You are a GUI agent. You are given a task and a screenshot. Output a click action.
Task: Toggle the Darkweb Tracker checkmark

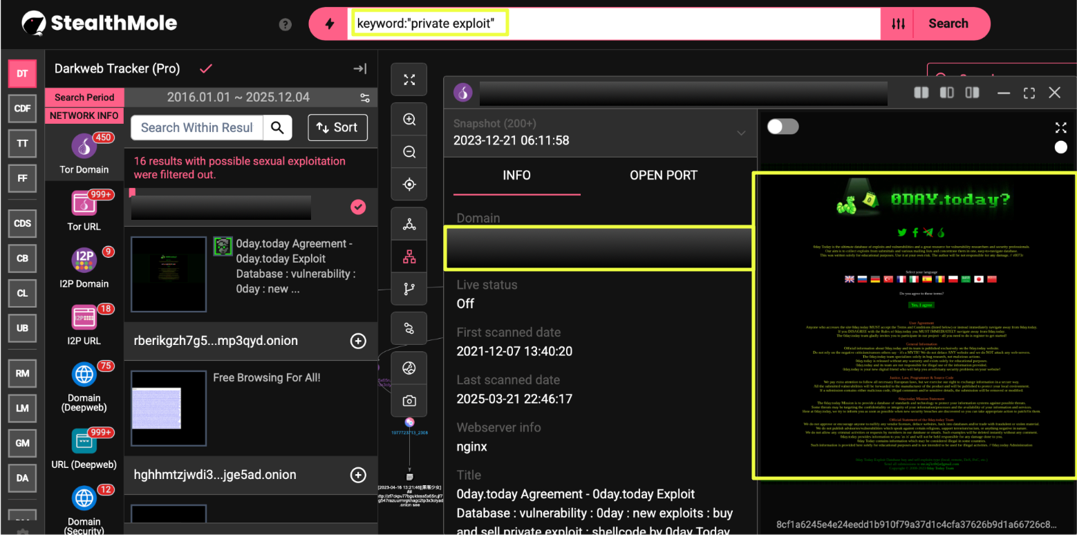(205, 68)
